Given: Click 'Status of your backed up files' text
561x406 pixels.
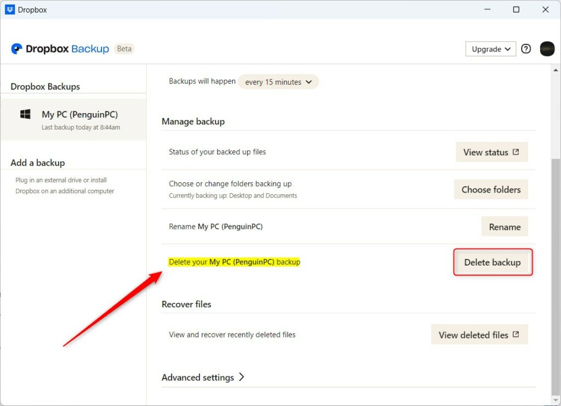Looking at the screenshot, I should point(217,152).
